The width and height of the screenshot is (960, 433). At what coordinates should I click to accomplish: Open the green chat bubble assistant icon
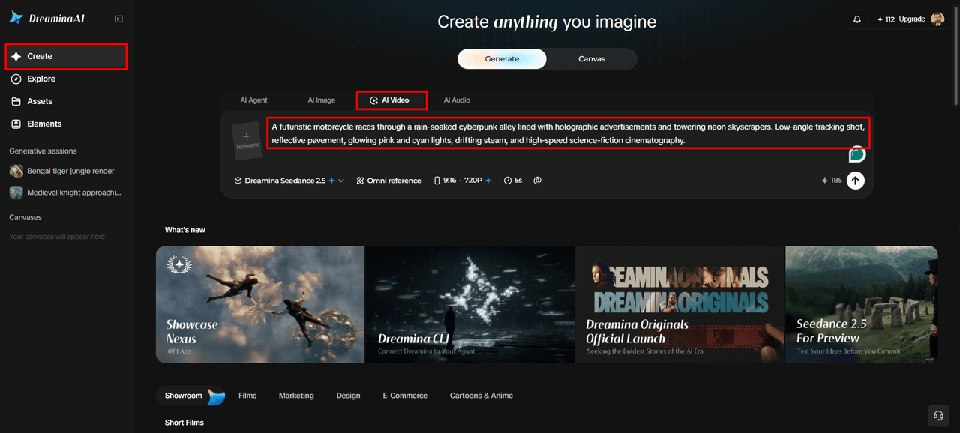856,154
